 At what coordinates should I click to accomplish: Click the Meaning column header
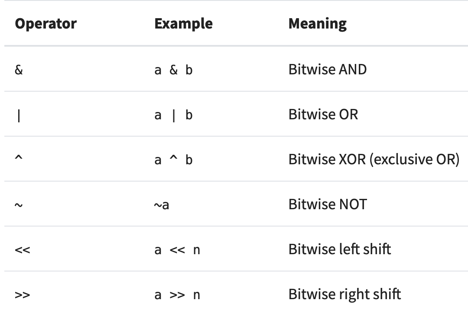click(317, 23)
